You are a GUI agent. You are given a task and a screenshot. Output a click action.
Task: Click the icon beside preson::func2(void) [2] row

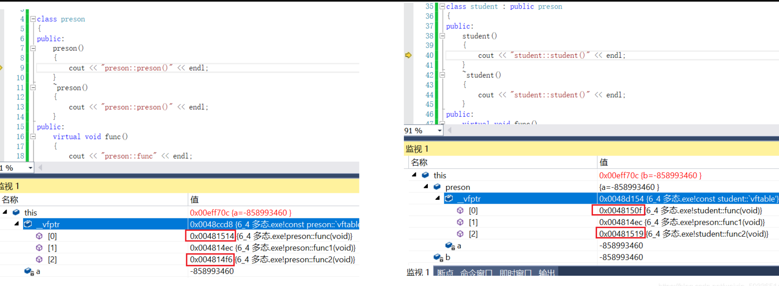pyautogui.click(x=39, y=259)
